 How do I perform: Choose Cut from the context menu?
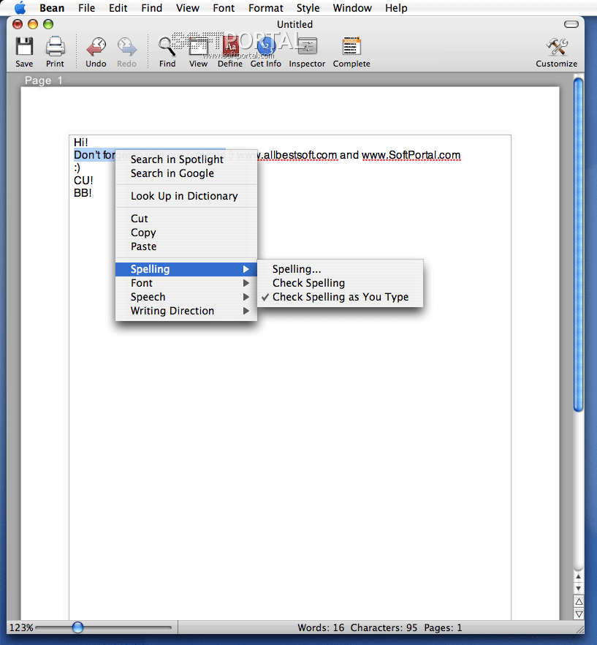click(186, 219)
